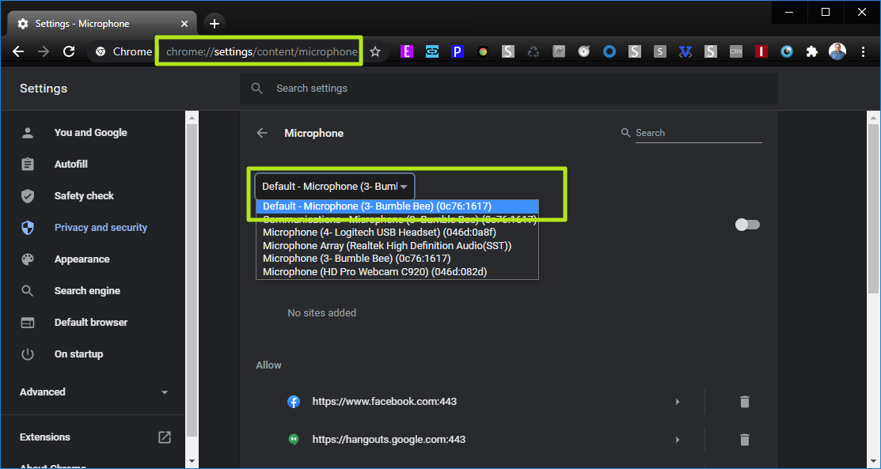Open Appearance settings

click(82, 259)
